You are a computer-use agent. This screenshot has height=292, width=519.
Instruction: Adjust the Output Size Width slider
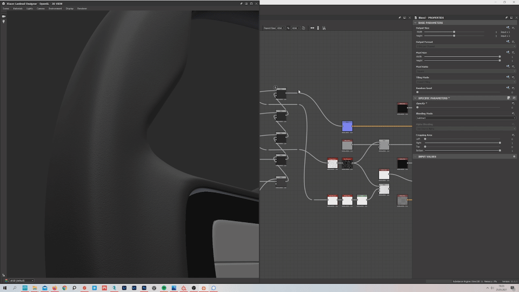pyautogui.click(x=454, y=32)
